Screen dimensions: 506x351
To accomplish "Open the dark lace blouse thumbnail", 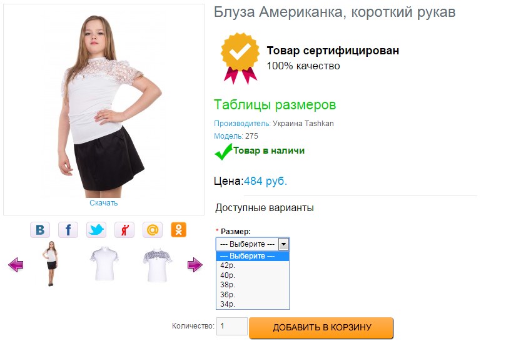I will click(157, 265).
